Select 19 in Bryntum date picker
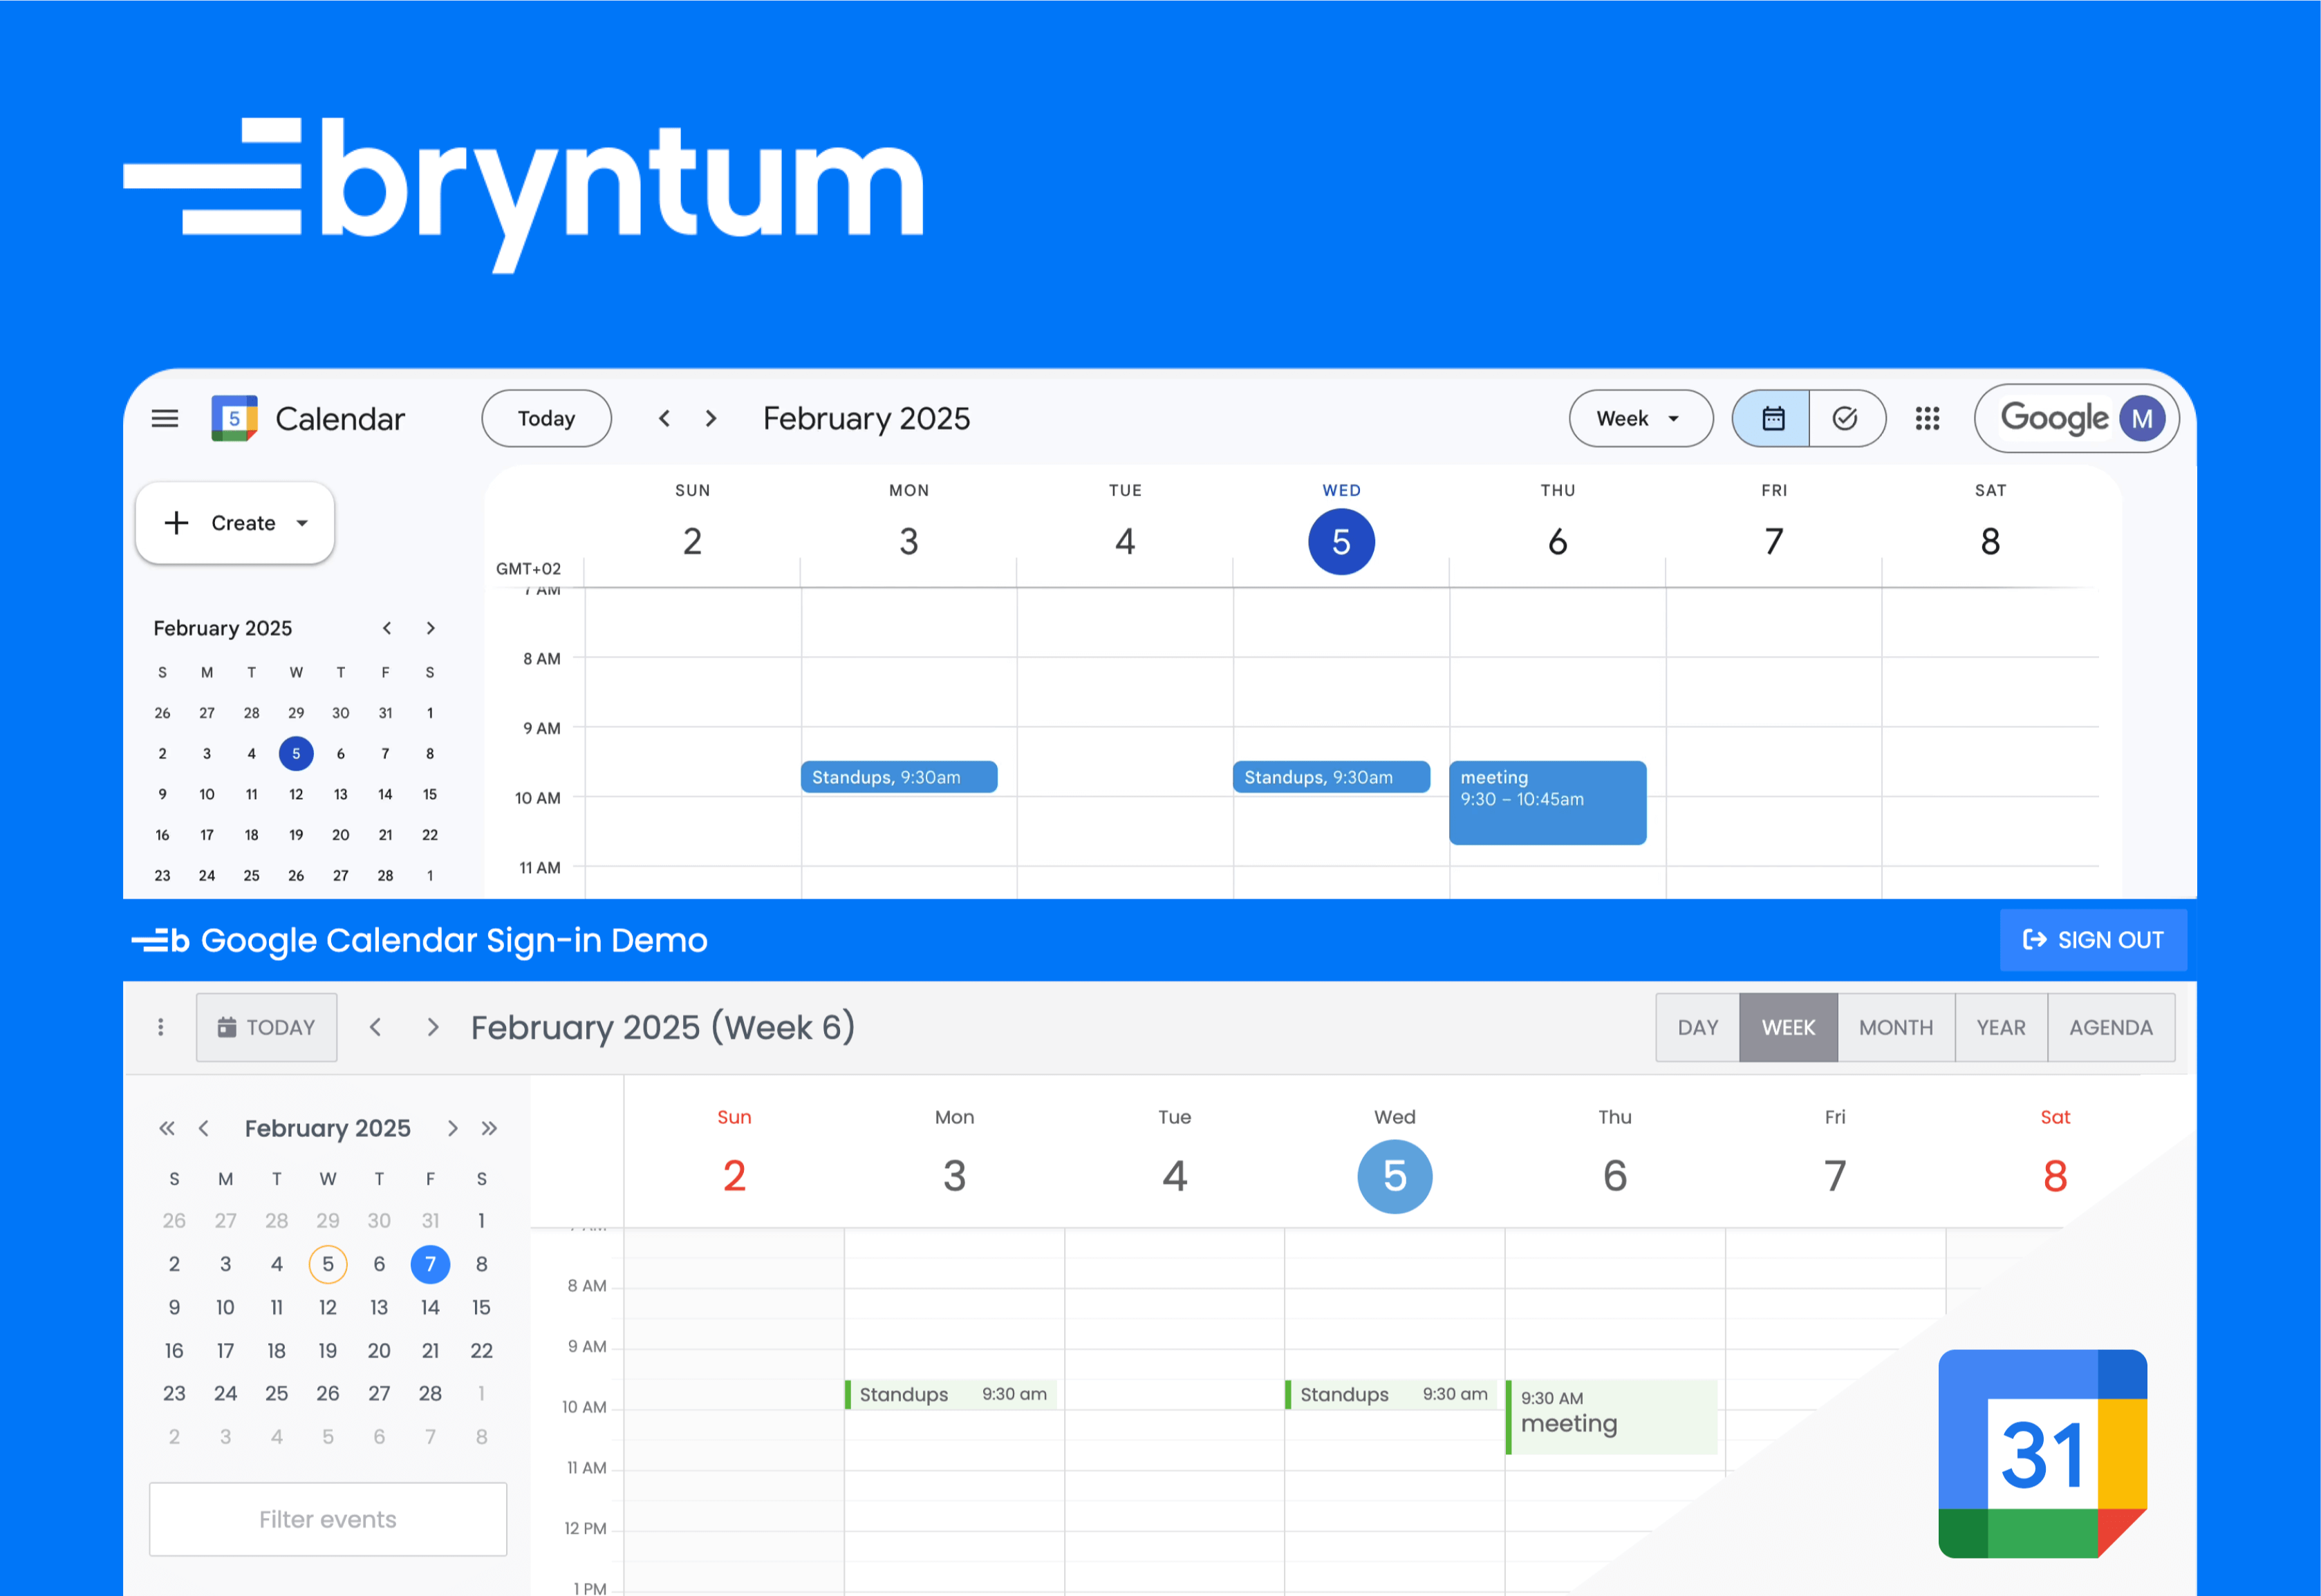 328,1350
